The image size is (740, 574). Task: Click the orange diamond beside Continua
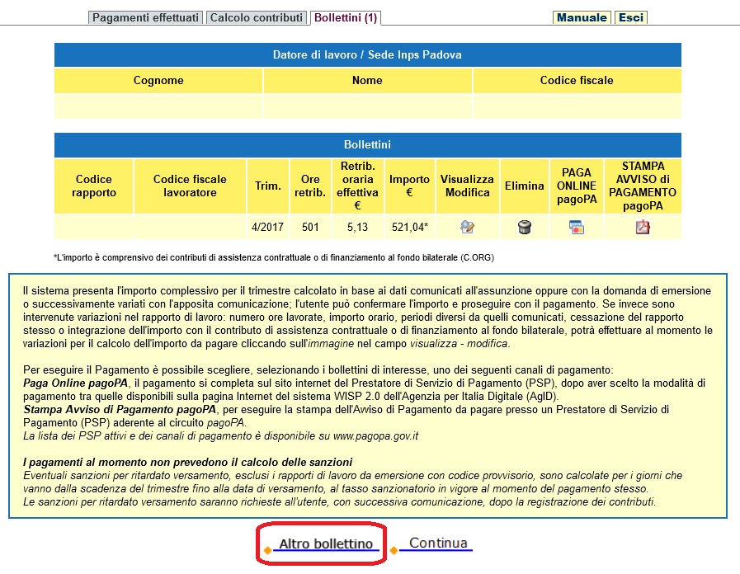click(x=394, y=549)
